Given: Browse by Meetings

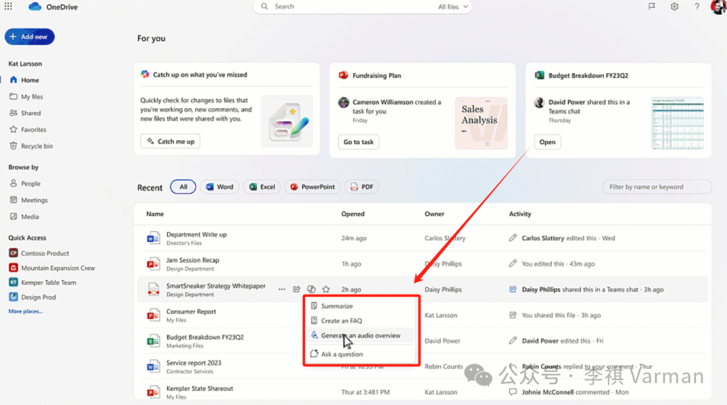Looking at the screenshot, I should [29, 200].
